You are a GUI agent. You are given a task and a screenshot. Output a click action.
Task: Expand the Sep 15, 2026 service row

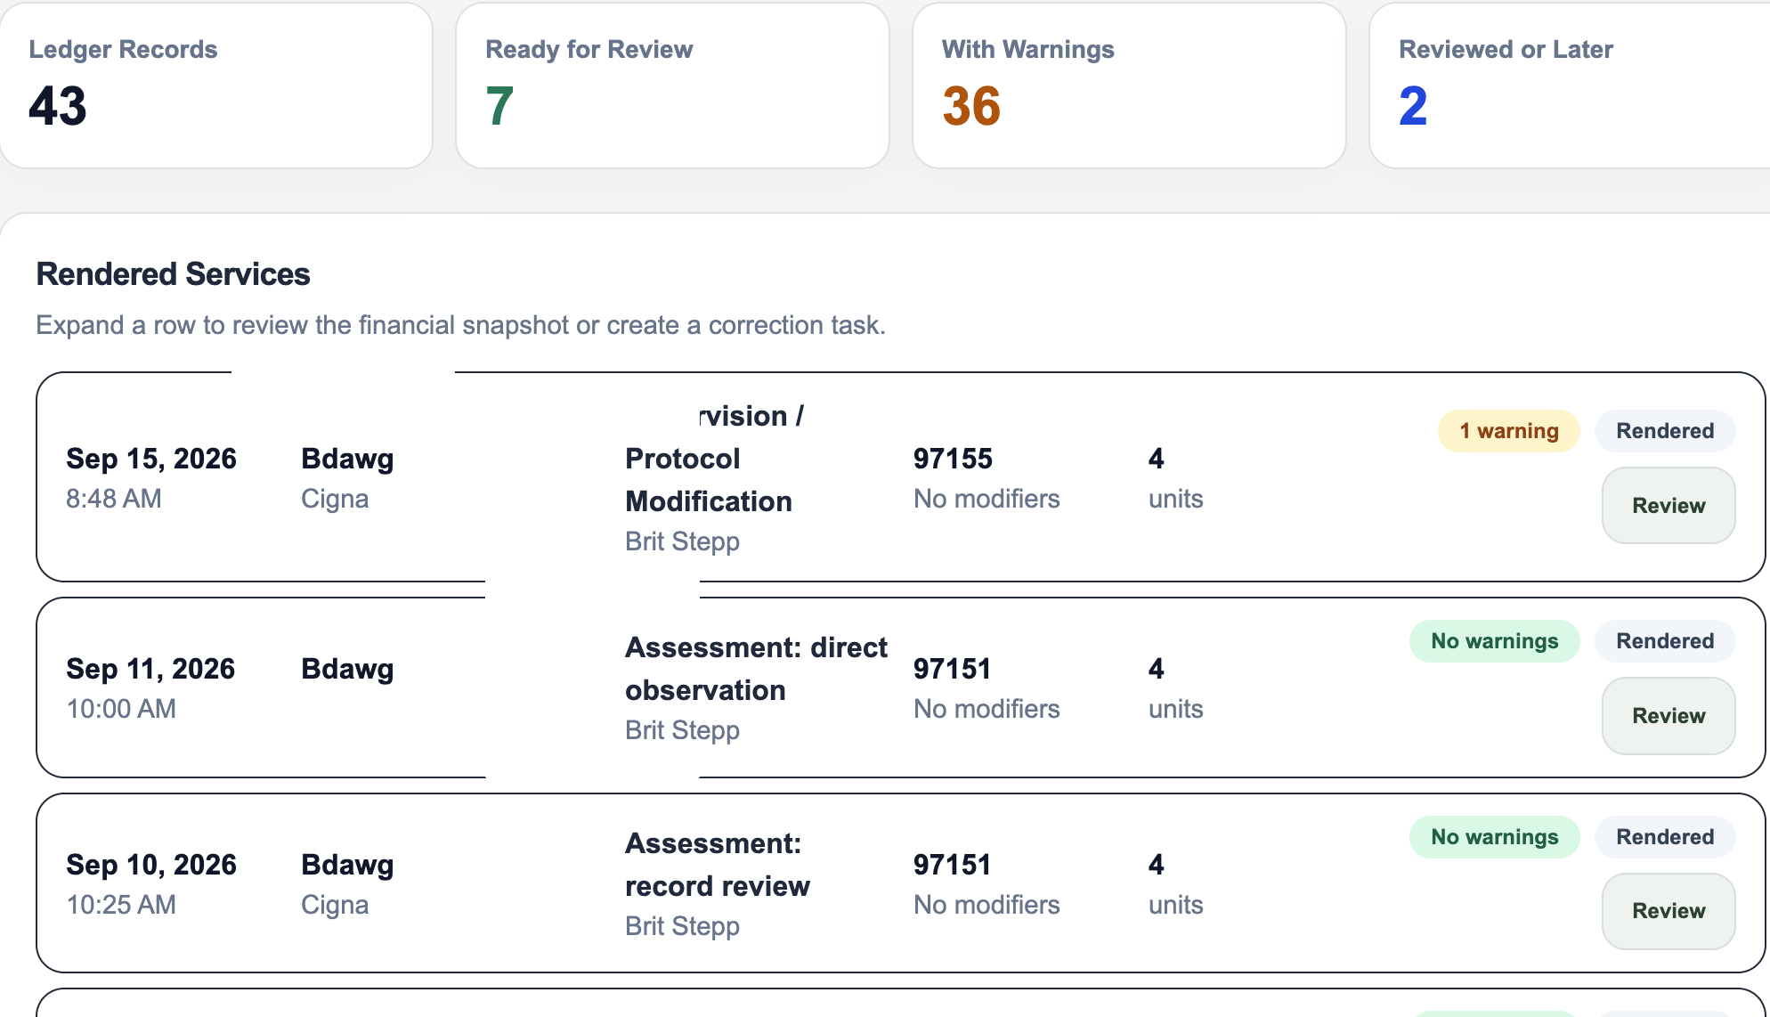click(900, 476)
